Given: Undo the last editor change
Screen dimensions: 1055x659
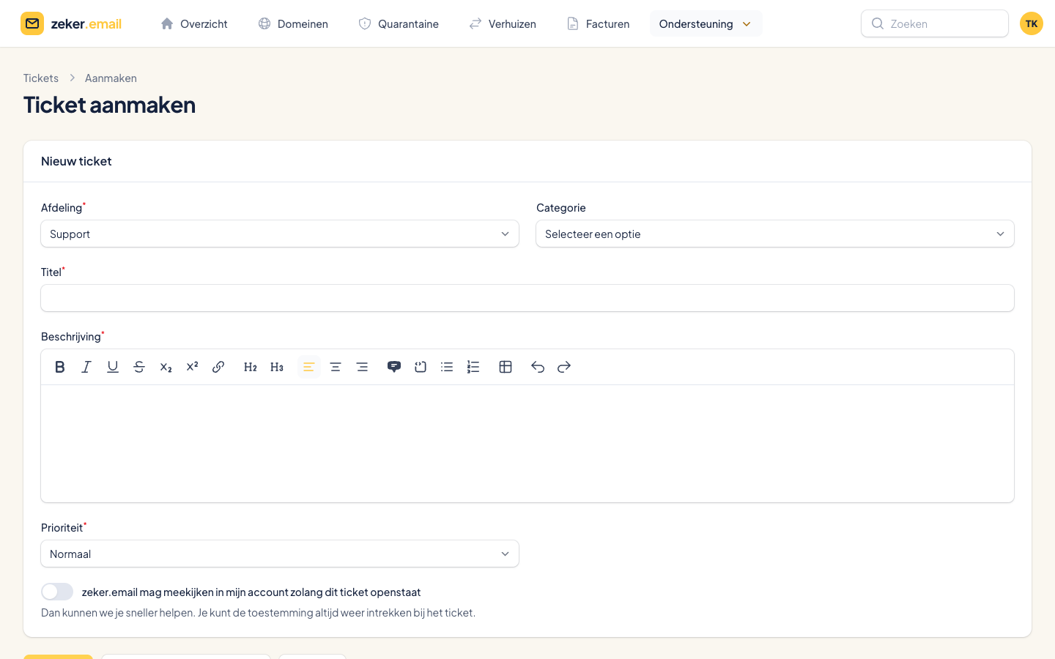Looking at the screenshot, I should (538, 367).
